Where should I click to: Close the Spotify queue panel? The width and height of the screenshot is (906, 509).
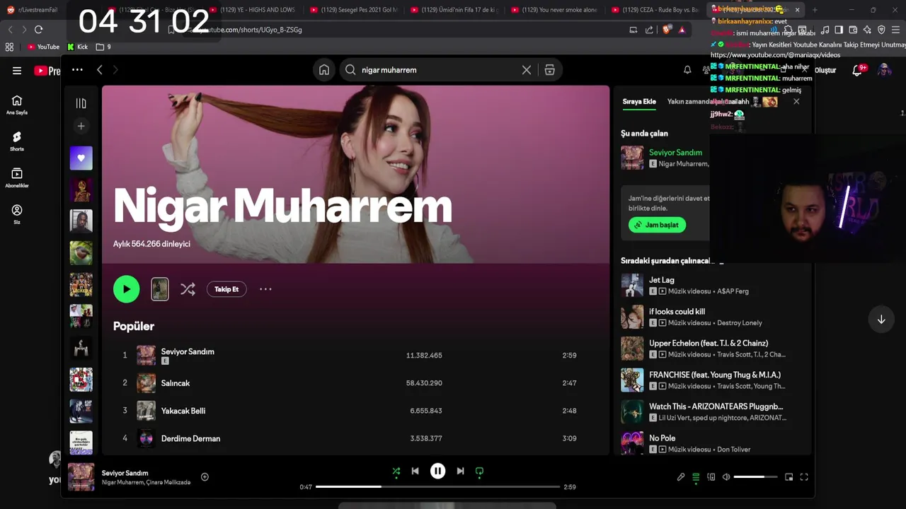[x=796, y=102]
